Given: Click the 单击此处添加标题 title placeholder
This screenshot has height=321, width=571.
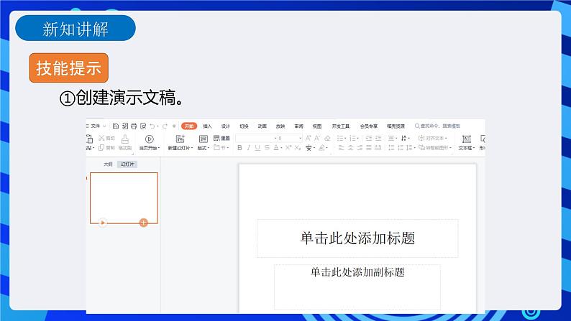Looking at the screenshot, I should coord(357,238).
